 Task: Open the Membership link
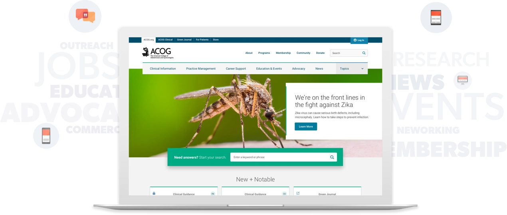pyautogui.click(x=283, y=53)
